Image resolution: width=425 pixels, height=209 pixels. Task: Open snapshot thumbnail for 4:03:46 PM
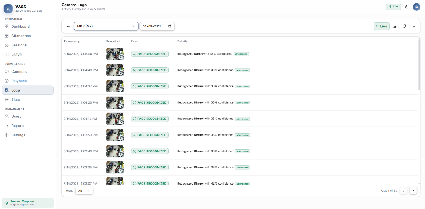115,151
